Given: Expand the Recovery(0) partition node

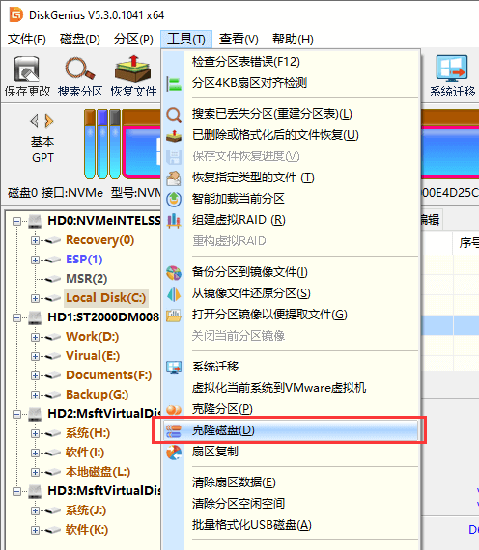Looking at the screenshot, I should tap(35, 240).
